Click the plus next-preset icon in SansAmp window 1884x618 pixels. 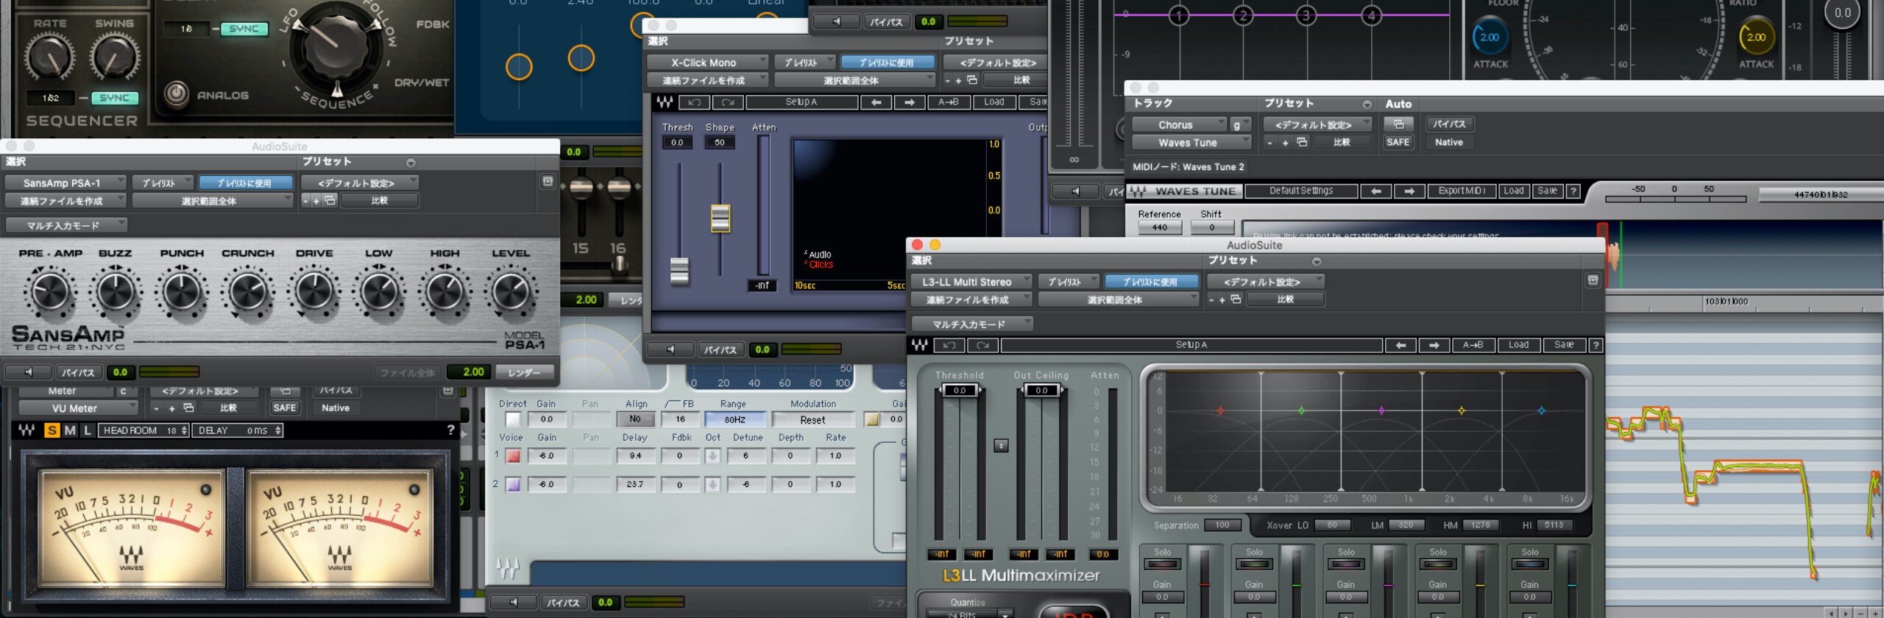click(316, 200)
